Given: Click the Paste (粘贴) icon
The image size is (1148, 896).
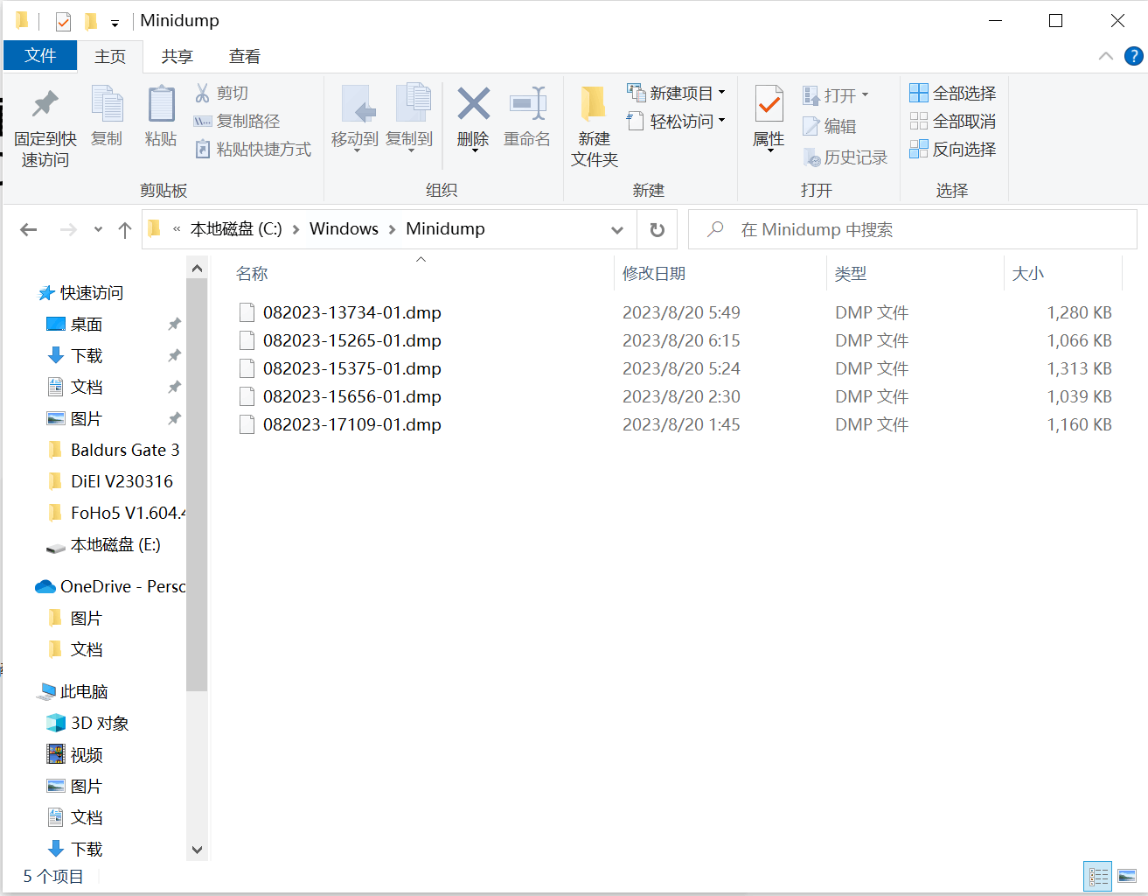Looking at the screenshot, I should (161, 116).
